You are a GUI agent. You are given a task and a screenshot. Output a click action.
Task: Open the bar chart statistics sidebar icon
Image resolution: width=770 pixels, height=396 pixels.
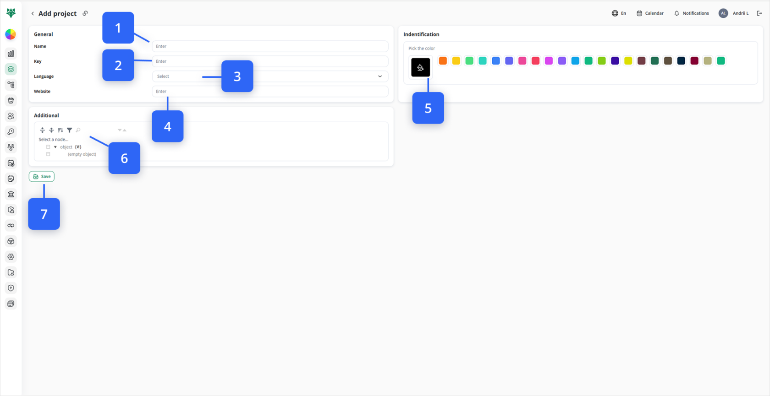tap(11, 54)
